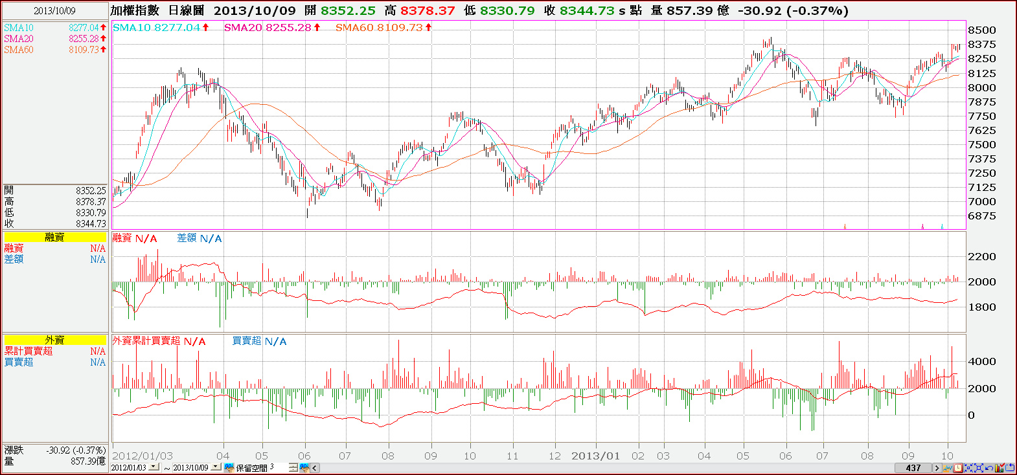The width and height of the screenshot is (1017, 475).
Task: Click the 2012/01/03 time axis label
Action: [x=143, y=456]
